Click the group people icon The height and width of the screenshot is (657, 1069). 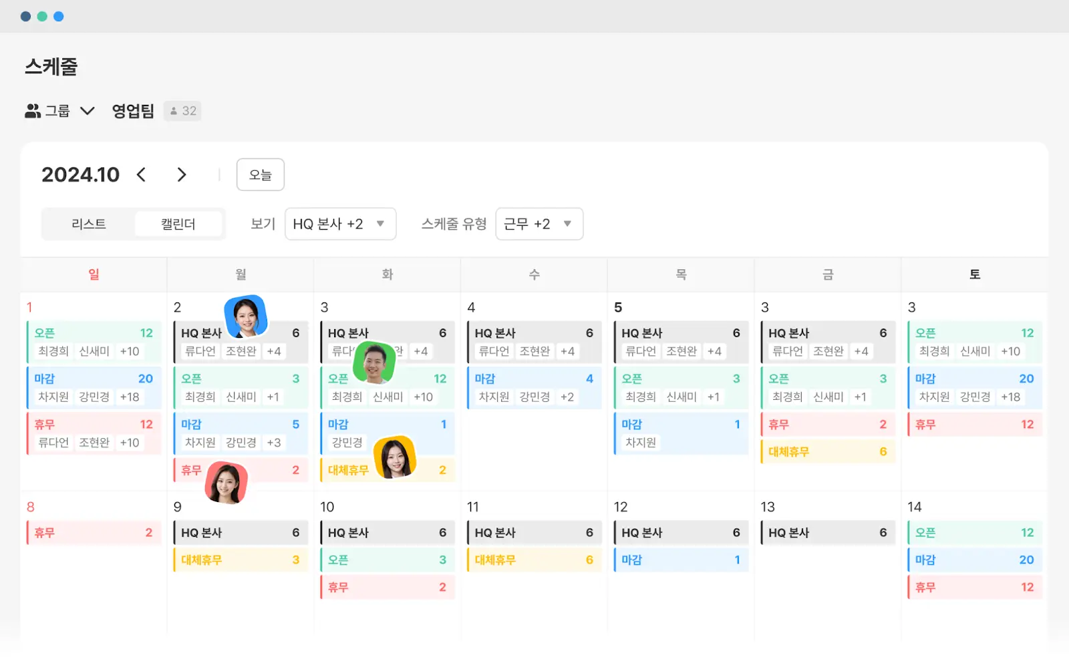[x=33, y=111]
